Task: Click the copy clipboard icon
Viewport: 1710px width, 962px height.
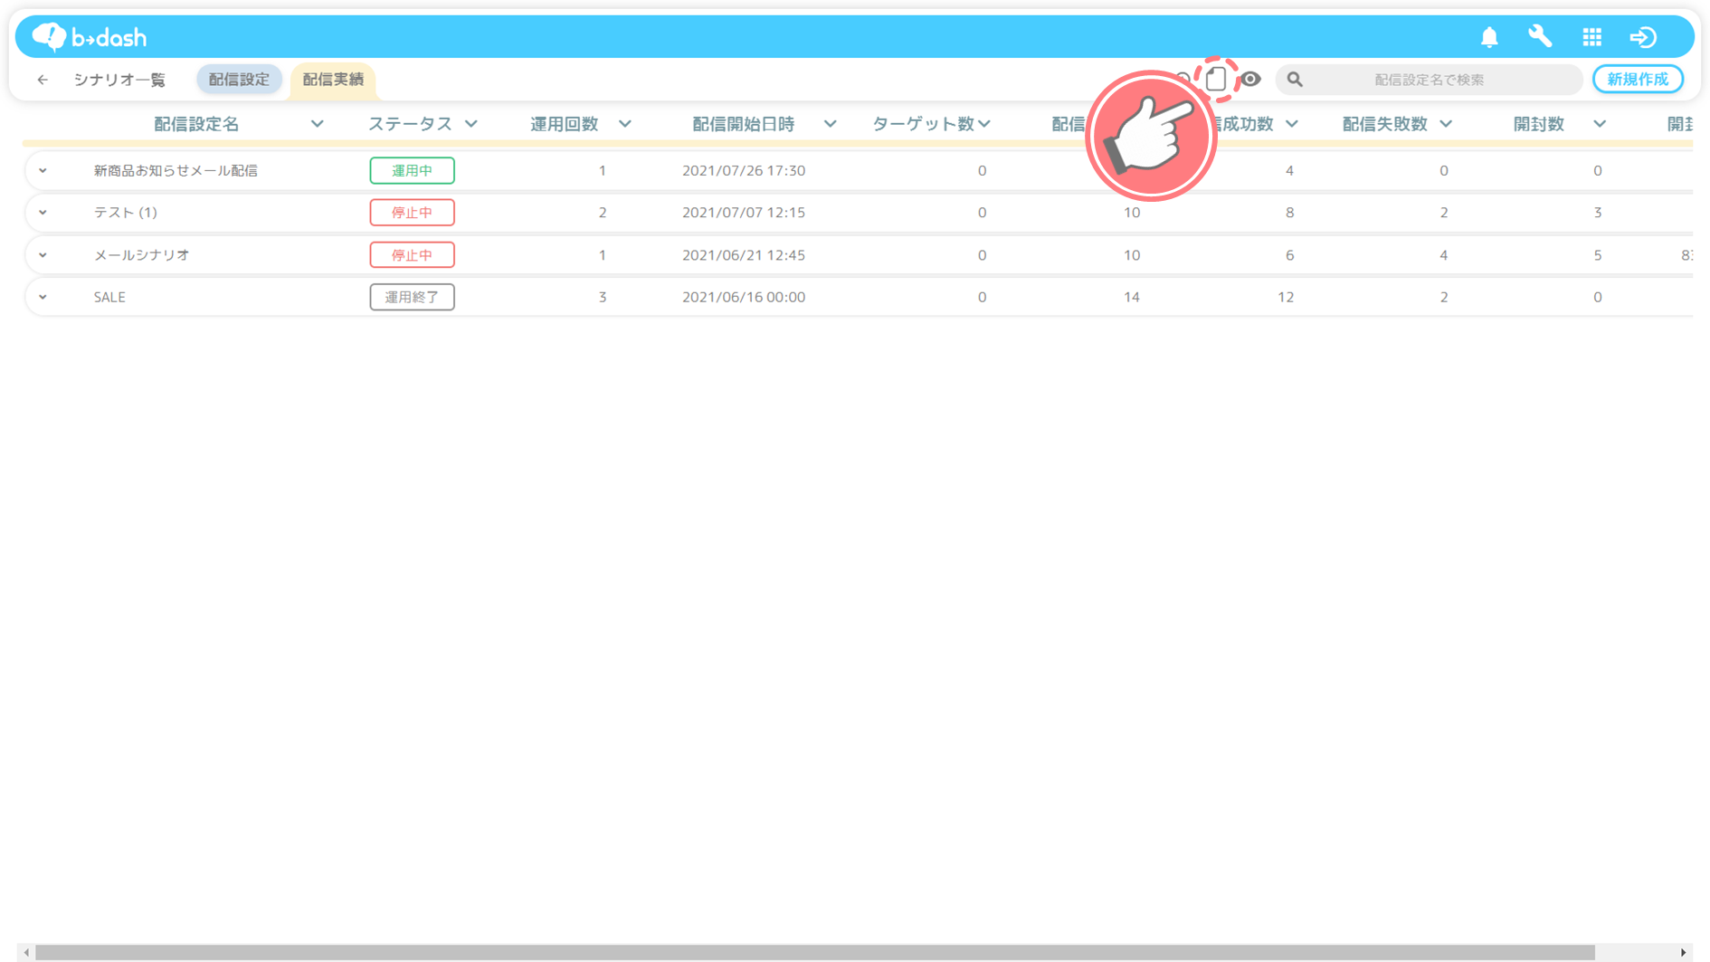Action: click(1216, 79)
